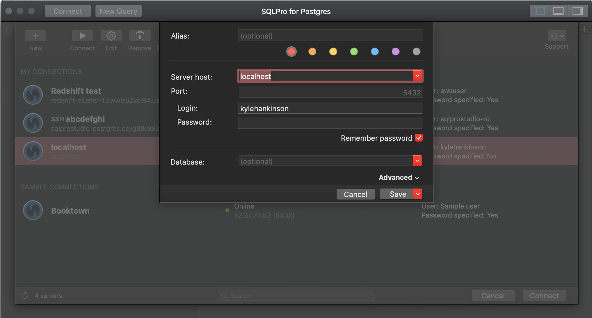Select the orange color tag
Screen dimensions: 592x318
click(x=312, y=51)
